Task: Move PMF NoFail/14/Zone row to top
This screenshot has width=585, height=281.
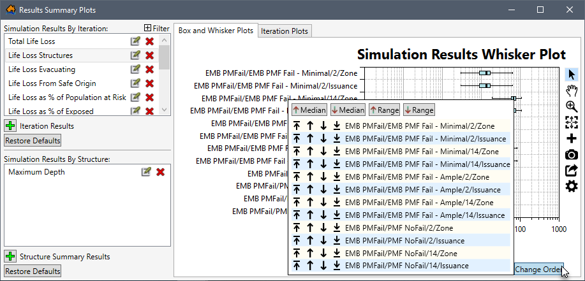Action: [297, 254]
